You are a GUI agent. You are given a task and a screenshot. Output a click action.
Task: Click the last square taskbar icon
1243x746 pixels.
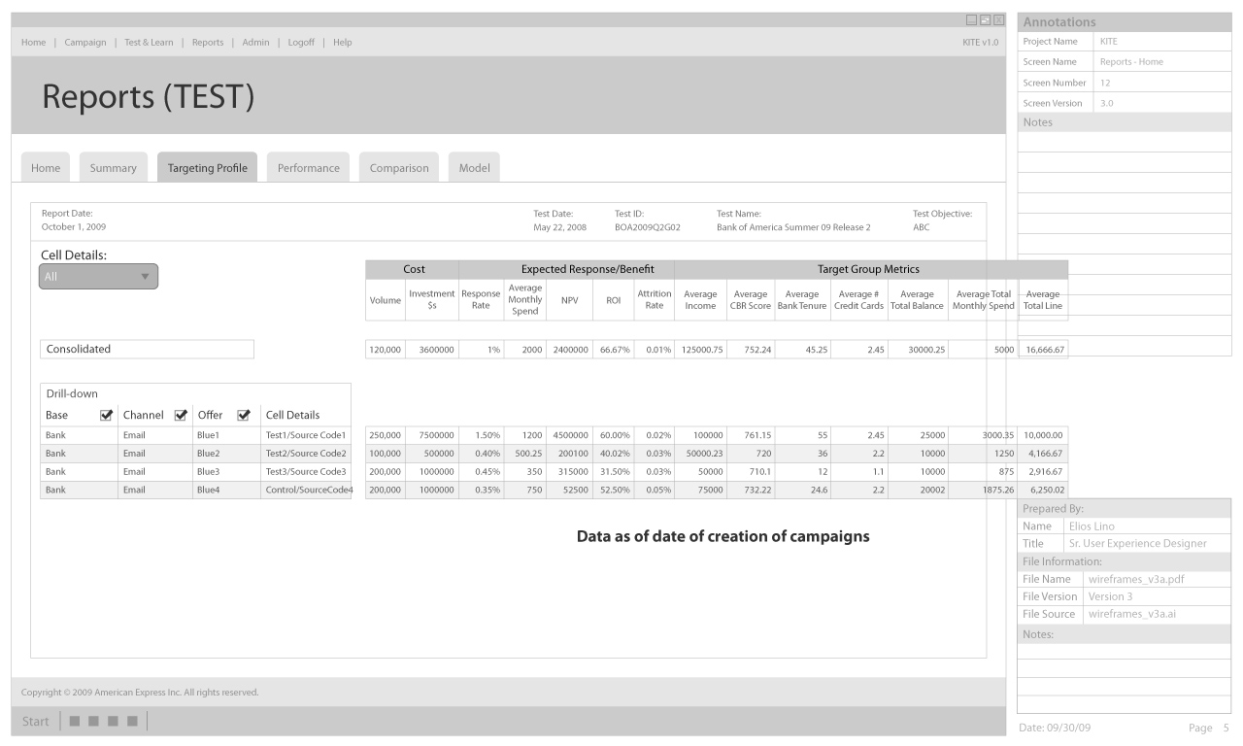click(x=132, y=721)
